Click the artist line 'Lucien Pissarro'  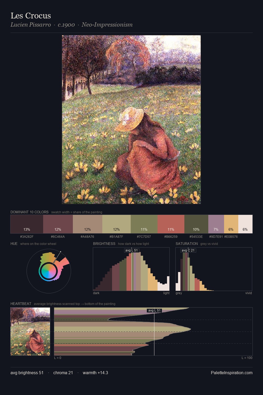tap(31, 25)
